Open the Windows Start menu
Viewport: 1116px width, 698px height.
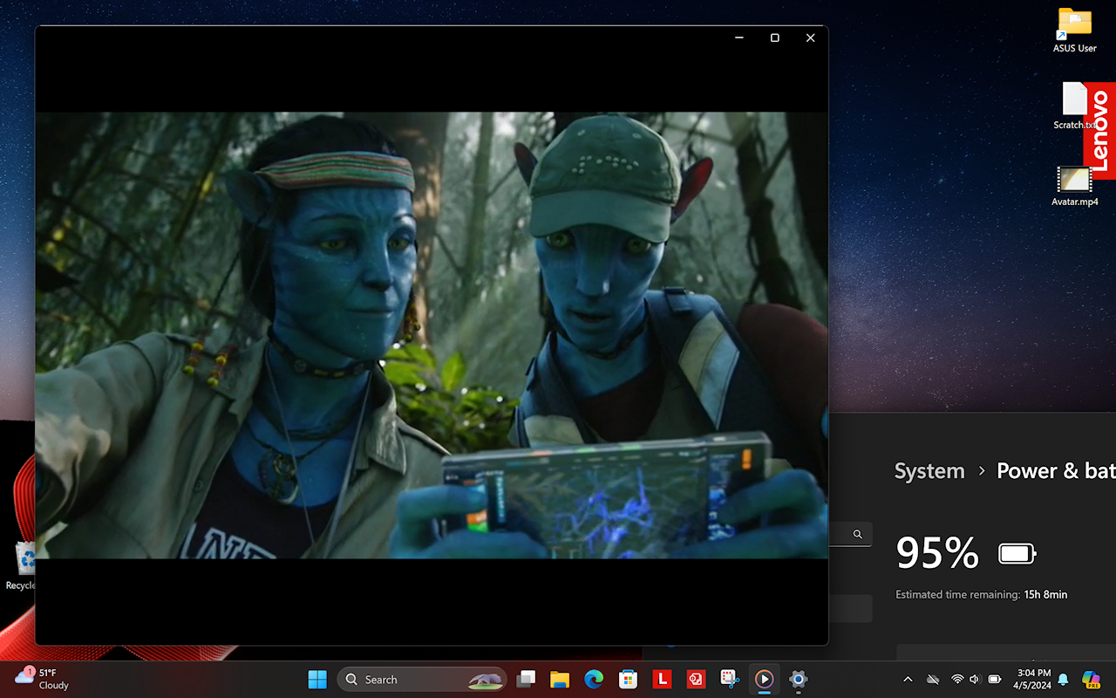317,679
